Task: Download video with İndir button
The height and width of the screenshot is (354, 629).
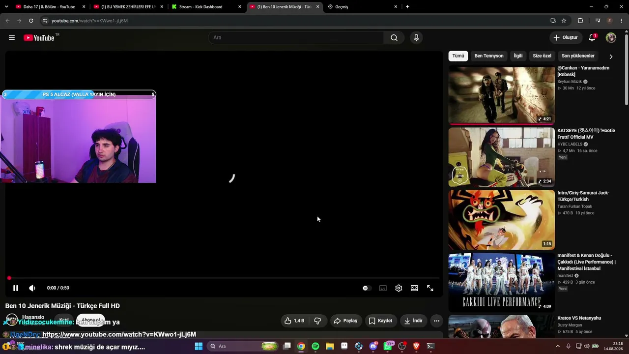Action: coord(413,321)
